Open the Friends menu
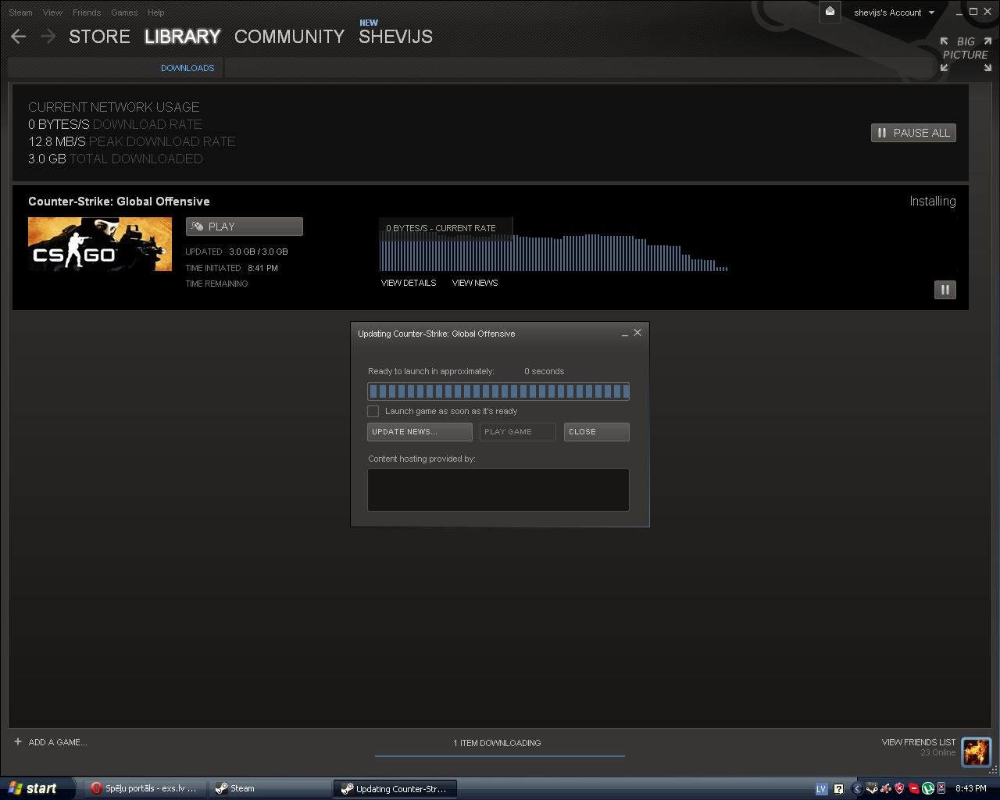This screenshot has width=1000, height=800. [87, 12]
